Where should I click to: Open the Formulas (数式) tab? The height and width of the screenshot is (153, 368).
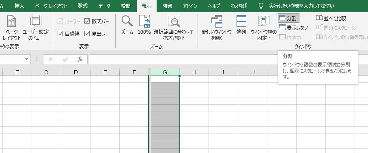coord(83,6)
